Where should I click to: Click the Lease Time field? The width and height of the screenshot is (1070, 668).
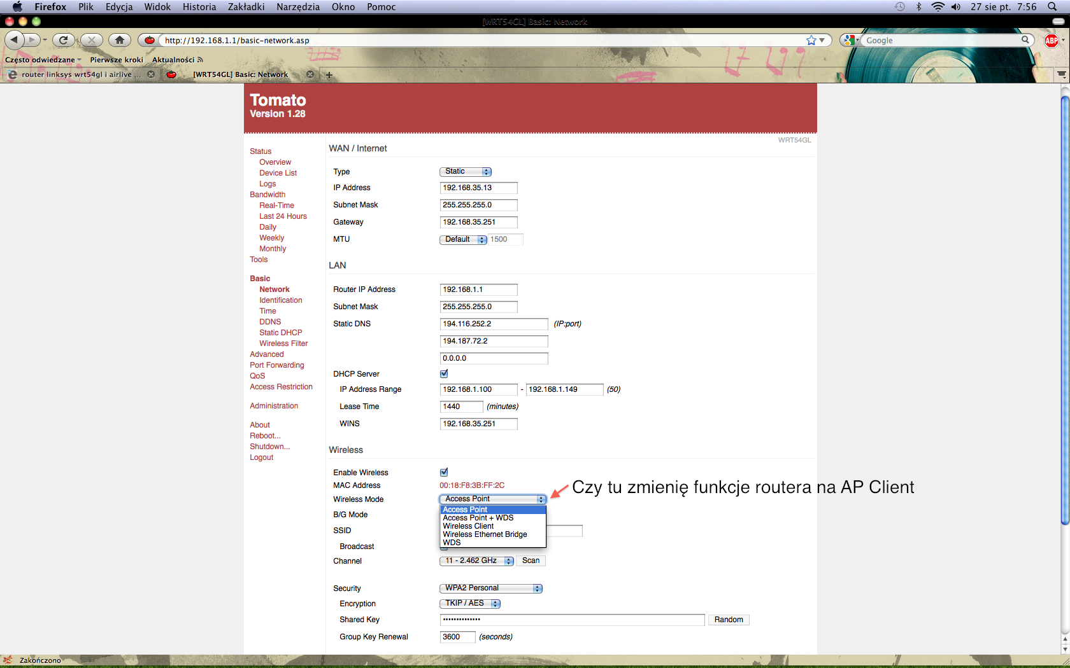coord(461,407)
